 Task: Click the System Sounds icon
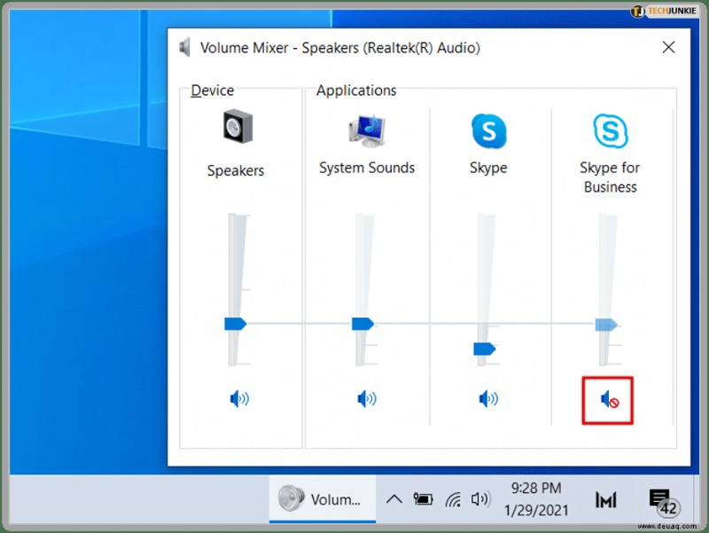point(367,130)
